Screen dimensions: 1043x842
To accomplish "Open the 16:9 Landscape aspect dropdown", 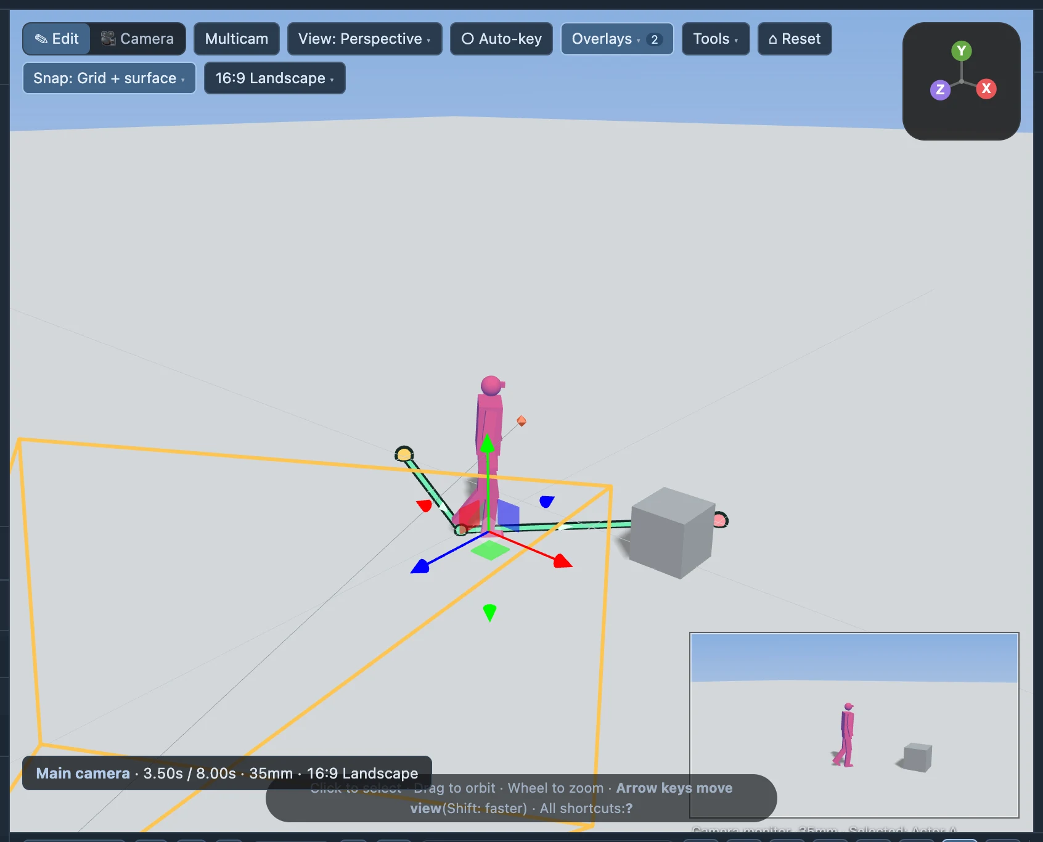I will pyautogui.click(x=274, y=78).
